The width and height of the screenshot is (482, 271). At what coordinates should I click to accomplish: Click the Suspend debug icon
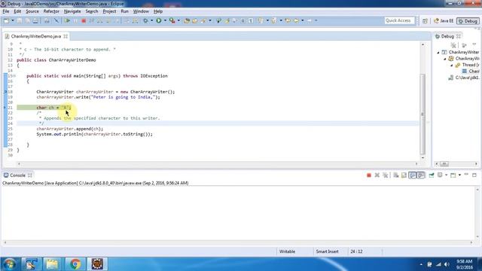[x=75, y=20]
